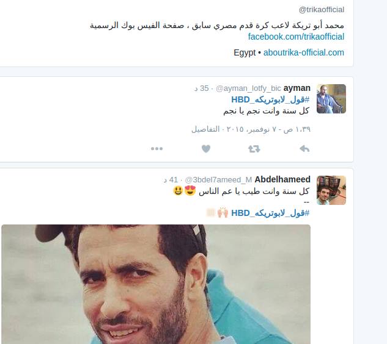Open Abdelhameed display name profile
387x344 pixels.
point(282,179)
